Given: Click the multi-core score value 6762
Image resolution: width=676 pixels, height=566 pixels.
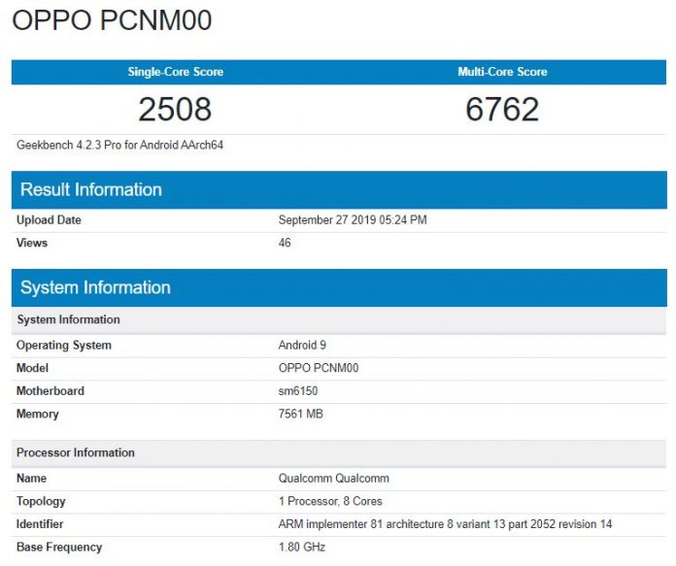Looking at the screenshot, I should click(502, 109).
